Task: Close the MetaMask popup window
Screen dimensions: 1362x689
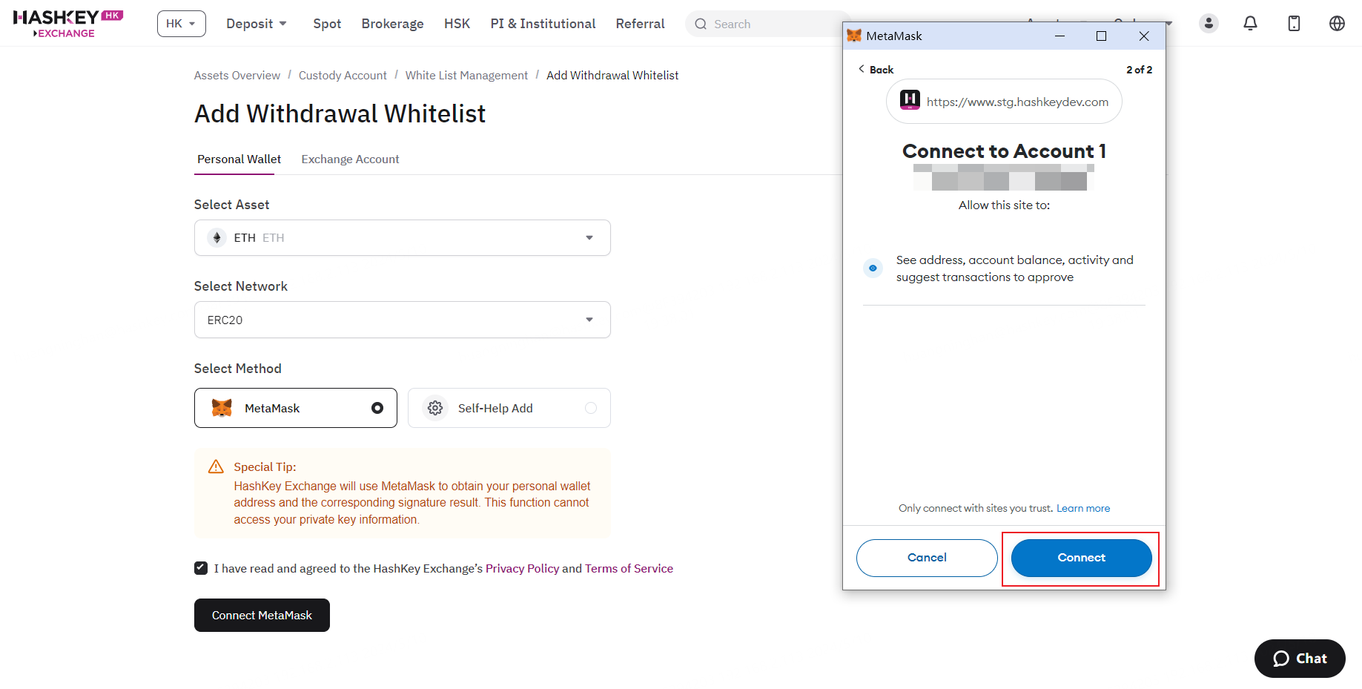Action: [x=1144, y=36]
